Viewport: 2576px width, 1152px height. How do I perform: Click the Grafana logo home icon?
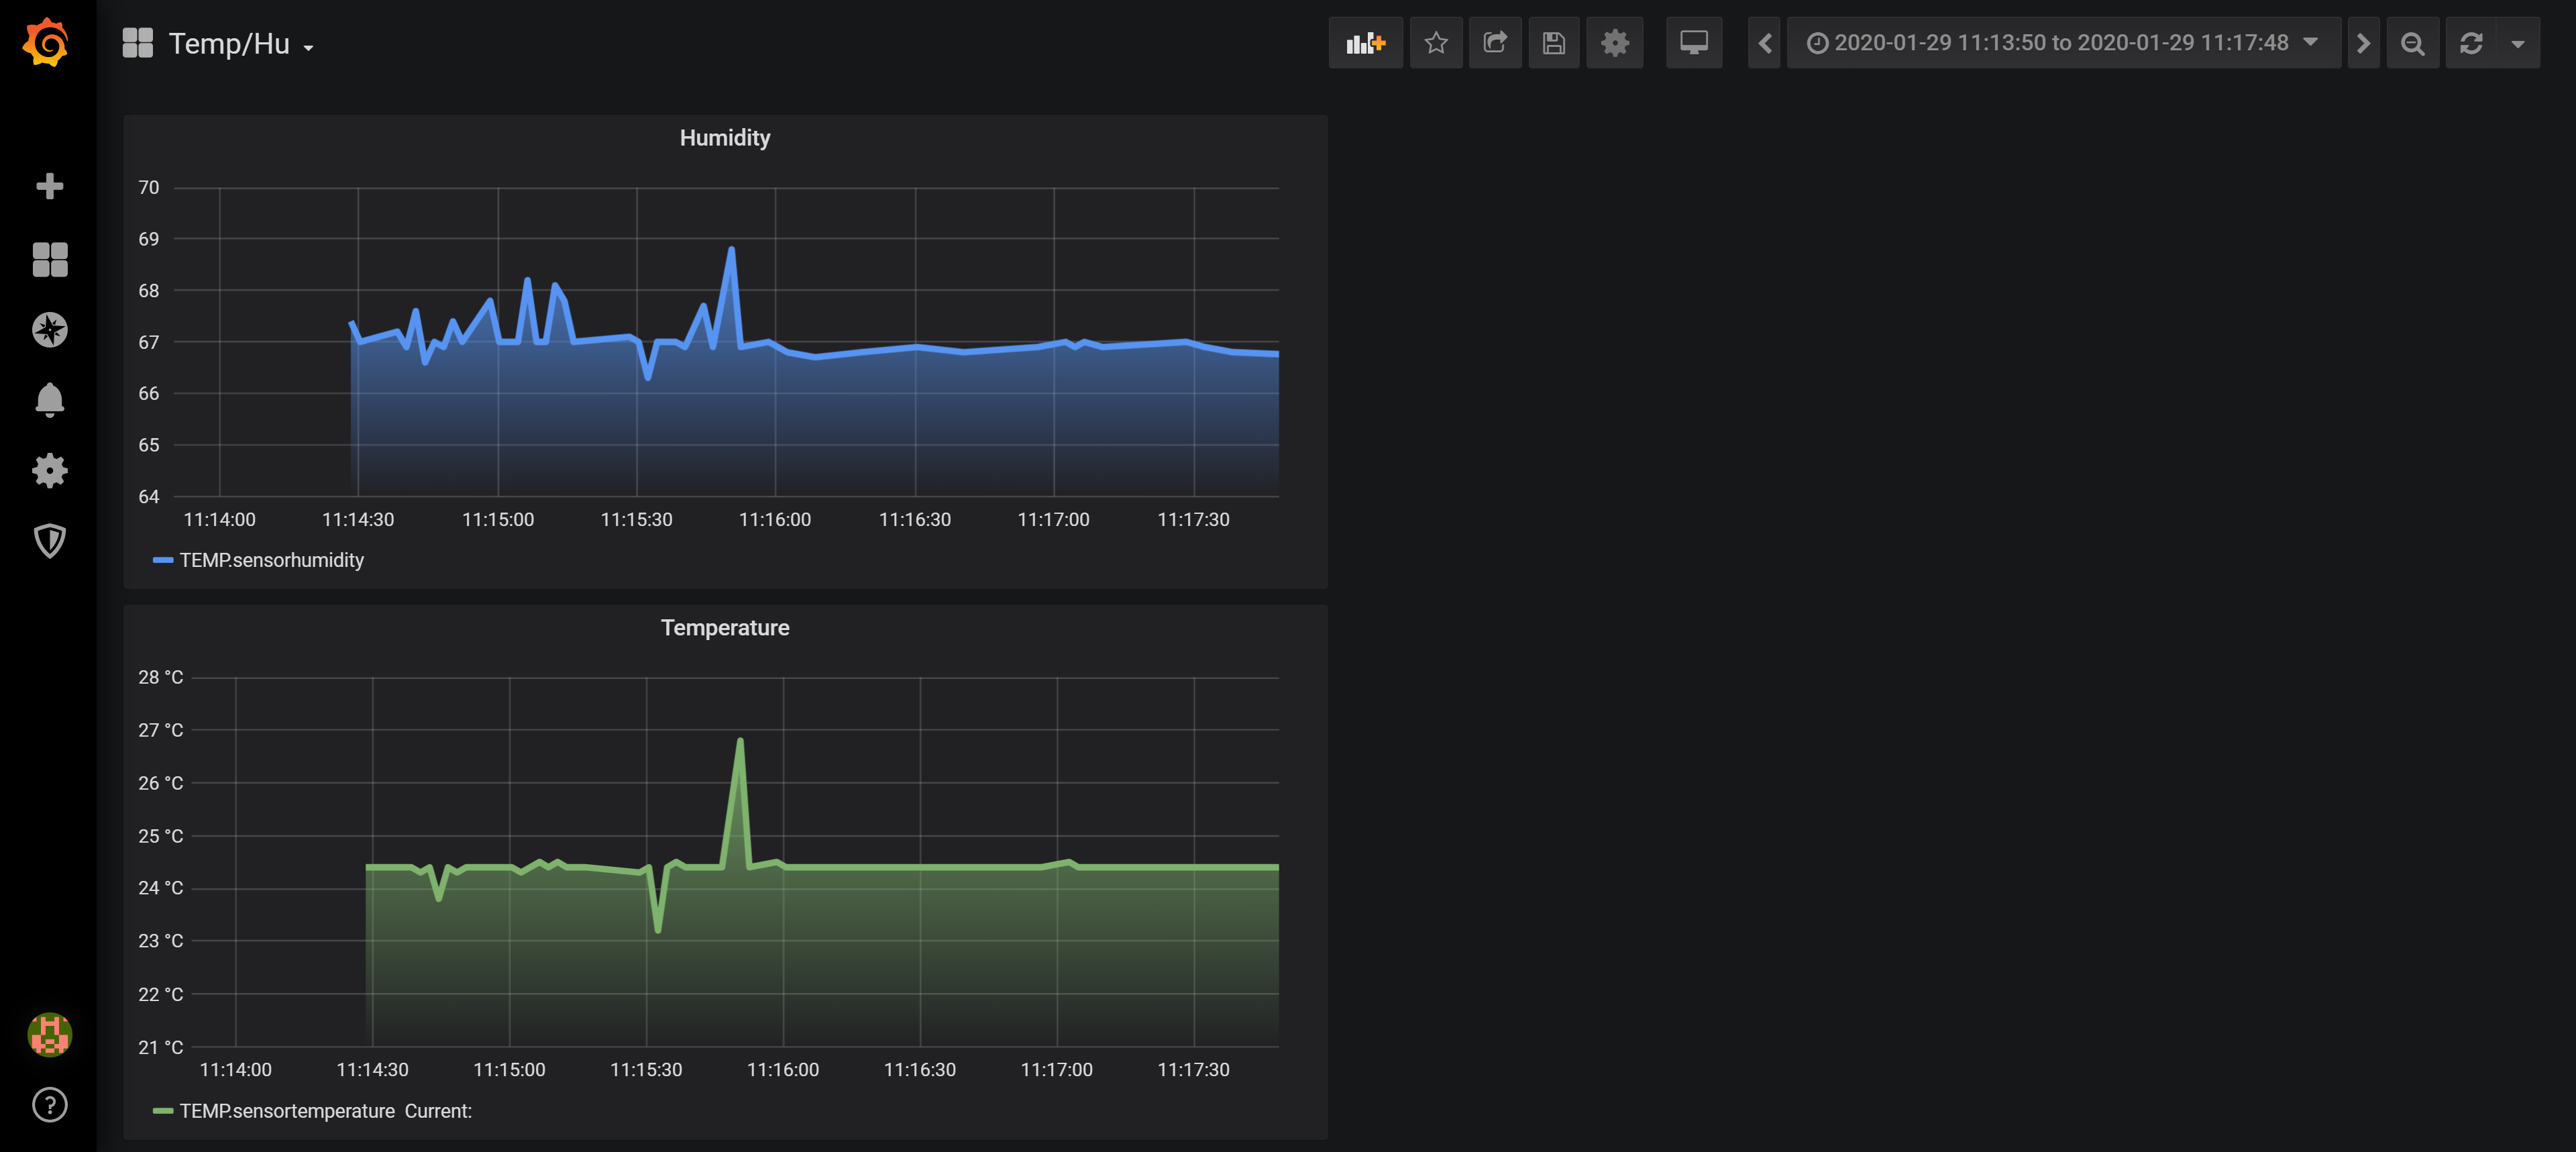[x=47, y=42]
